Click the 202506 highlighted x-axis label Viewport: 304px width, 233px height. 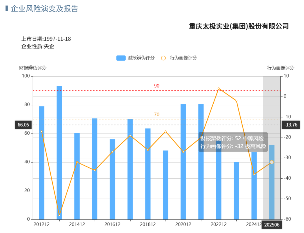click(x=272, y=225)
